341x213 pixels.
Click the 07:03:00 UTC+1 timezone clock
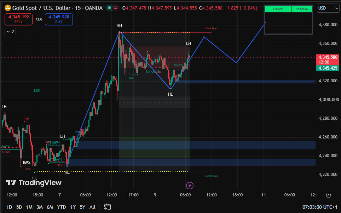tap(320, 207)
